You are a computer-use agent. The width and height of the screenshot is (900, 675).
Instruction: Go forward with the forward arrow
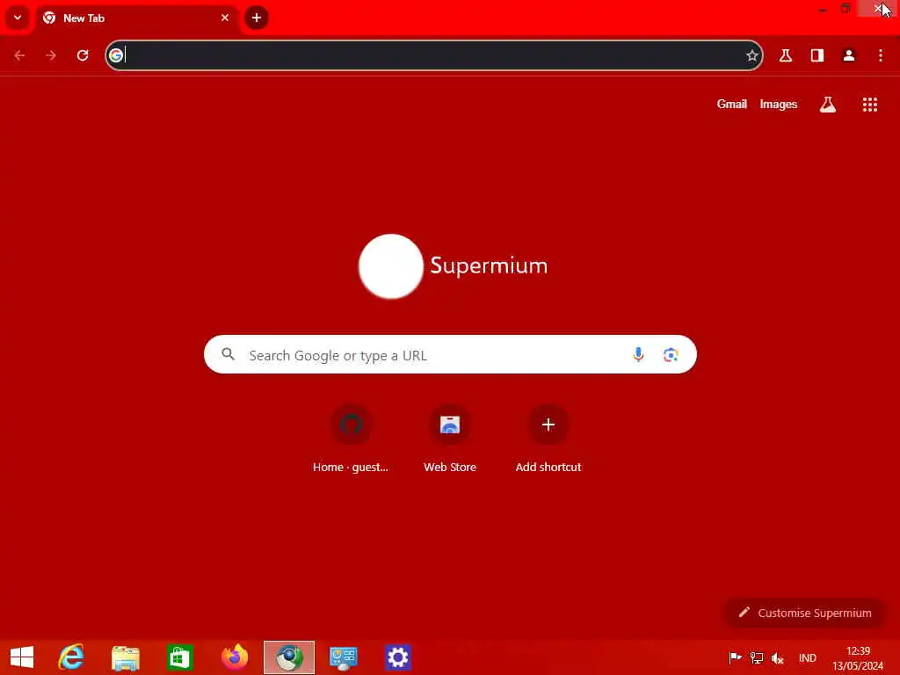pyautogui.click(x=51, y=55)
